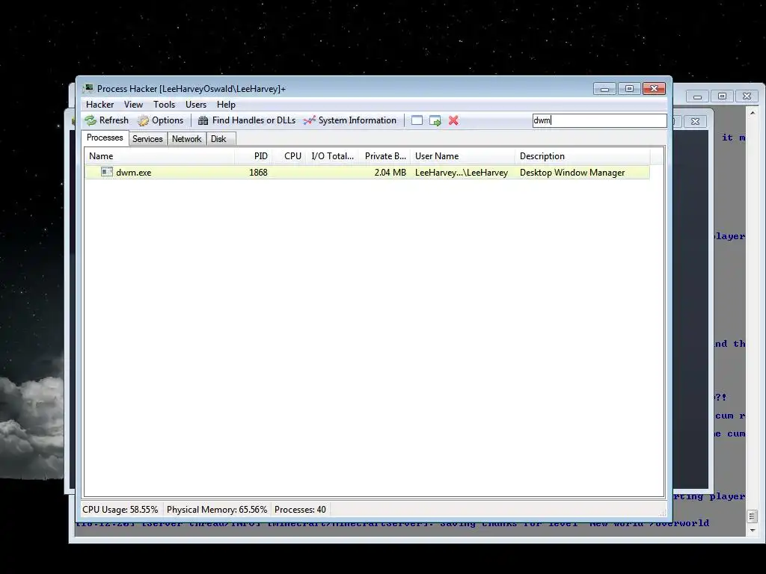Open the View menu
Image resolution: width=766 pixels, height=574 pixels.
tap(133, 105)
